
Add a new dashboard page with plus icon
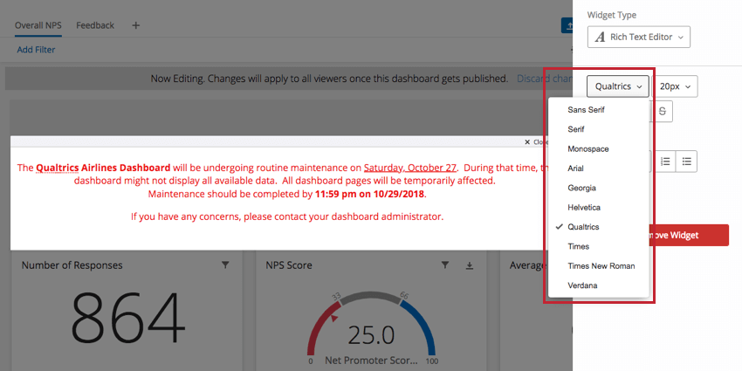click(x=136, y=25)
